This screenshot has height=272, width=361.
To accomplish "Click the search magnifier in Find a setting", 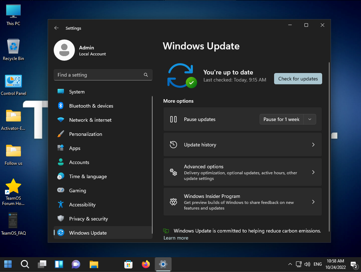I will pos(146,75).
